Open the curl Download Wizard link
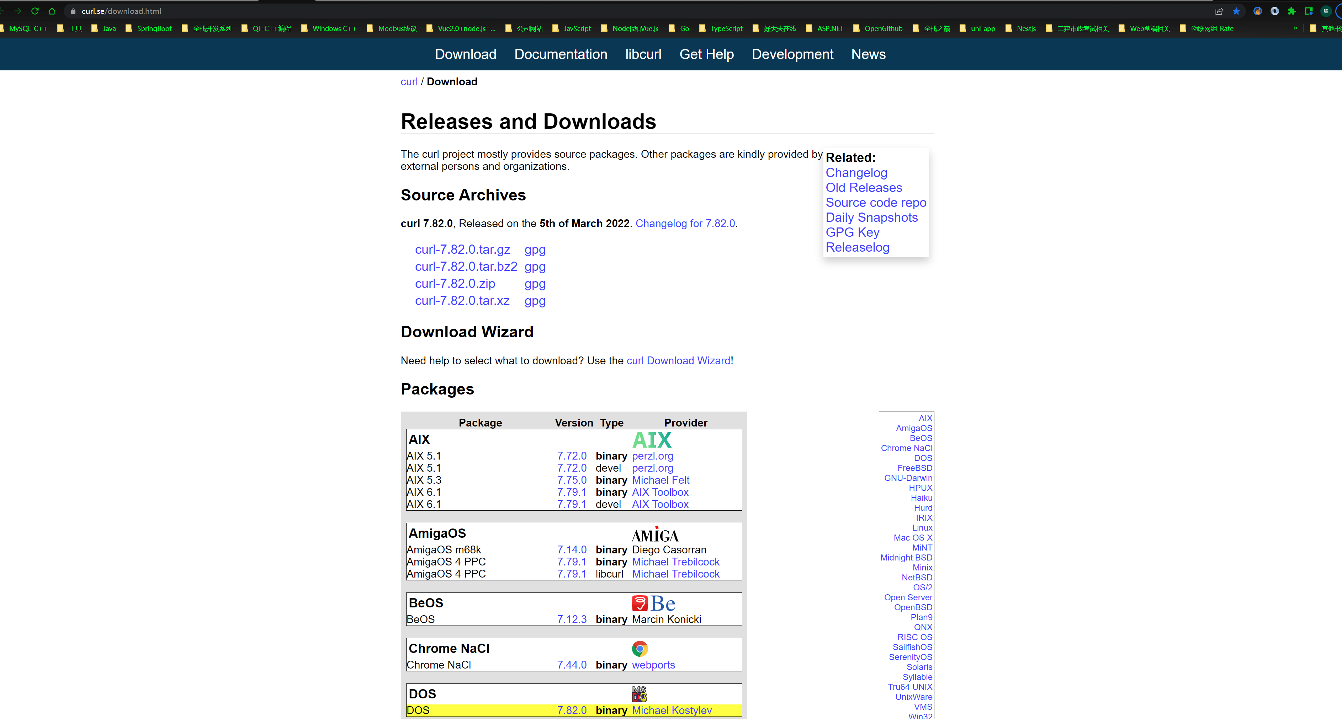The height and width of the screenshot is (719, 1342). pyautogui.click(x=678, y=361)
